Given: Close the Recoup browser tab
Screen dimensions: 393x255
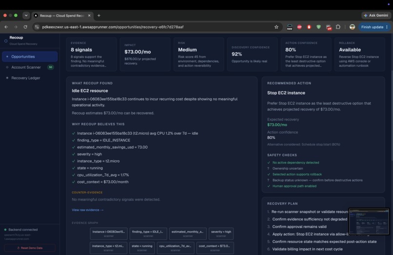Looking at the screenshot, I should click(x=89, y=16).
